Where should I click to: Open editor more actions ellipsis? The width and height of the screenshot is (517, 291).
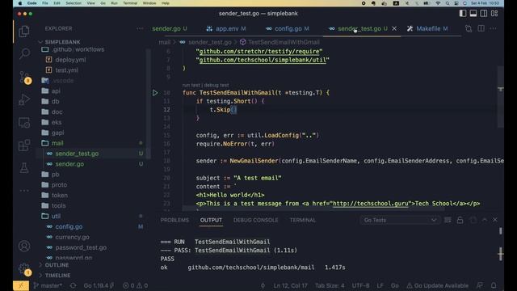point(494,29)
